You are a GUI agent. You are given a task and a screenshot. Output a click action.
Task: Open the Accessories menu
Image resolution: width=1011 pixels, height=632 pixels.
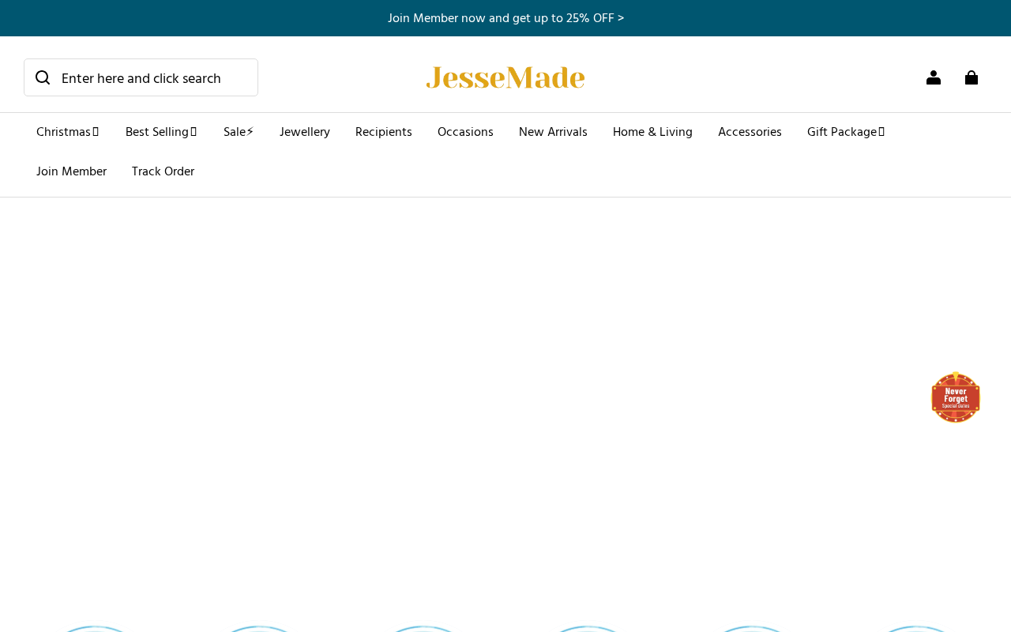pos(750,132)
